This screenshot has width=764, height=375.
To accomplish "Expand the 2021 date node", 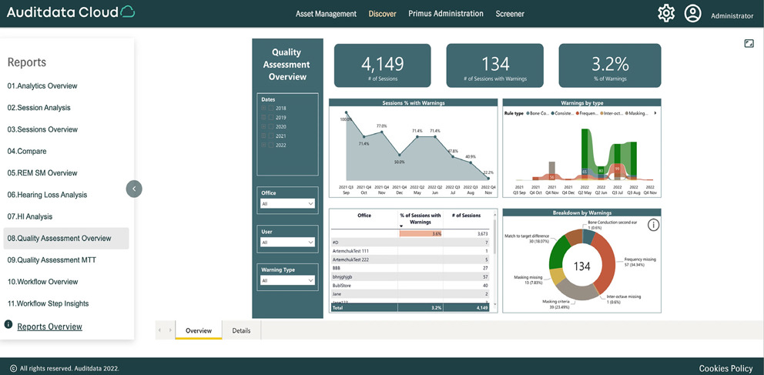I will [263, 136].
